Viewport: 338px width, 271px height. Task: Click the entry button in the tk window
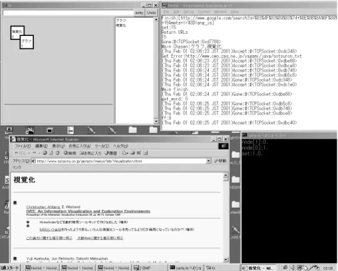click(x=139, y=13)
